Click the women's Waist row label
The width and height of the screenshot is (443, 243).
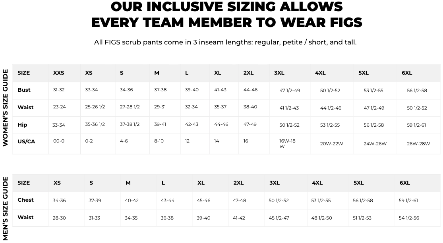pos(25,108)
